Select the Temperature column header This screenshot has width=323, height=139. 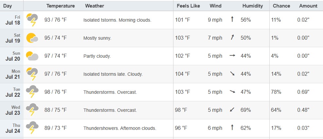[61, 6]
